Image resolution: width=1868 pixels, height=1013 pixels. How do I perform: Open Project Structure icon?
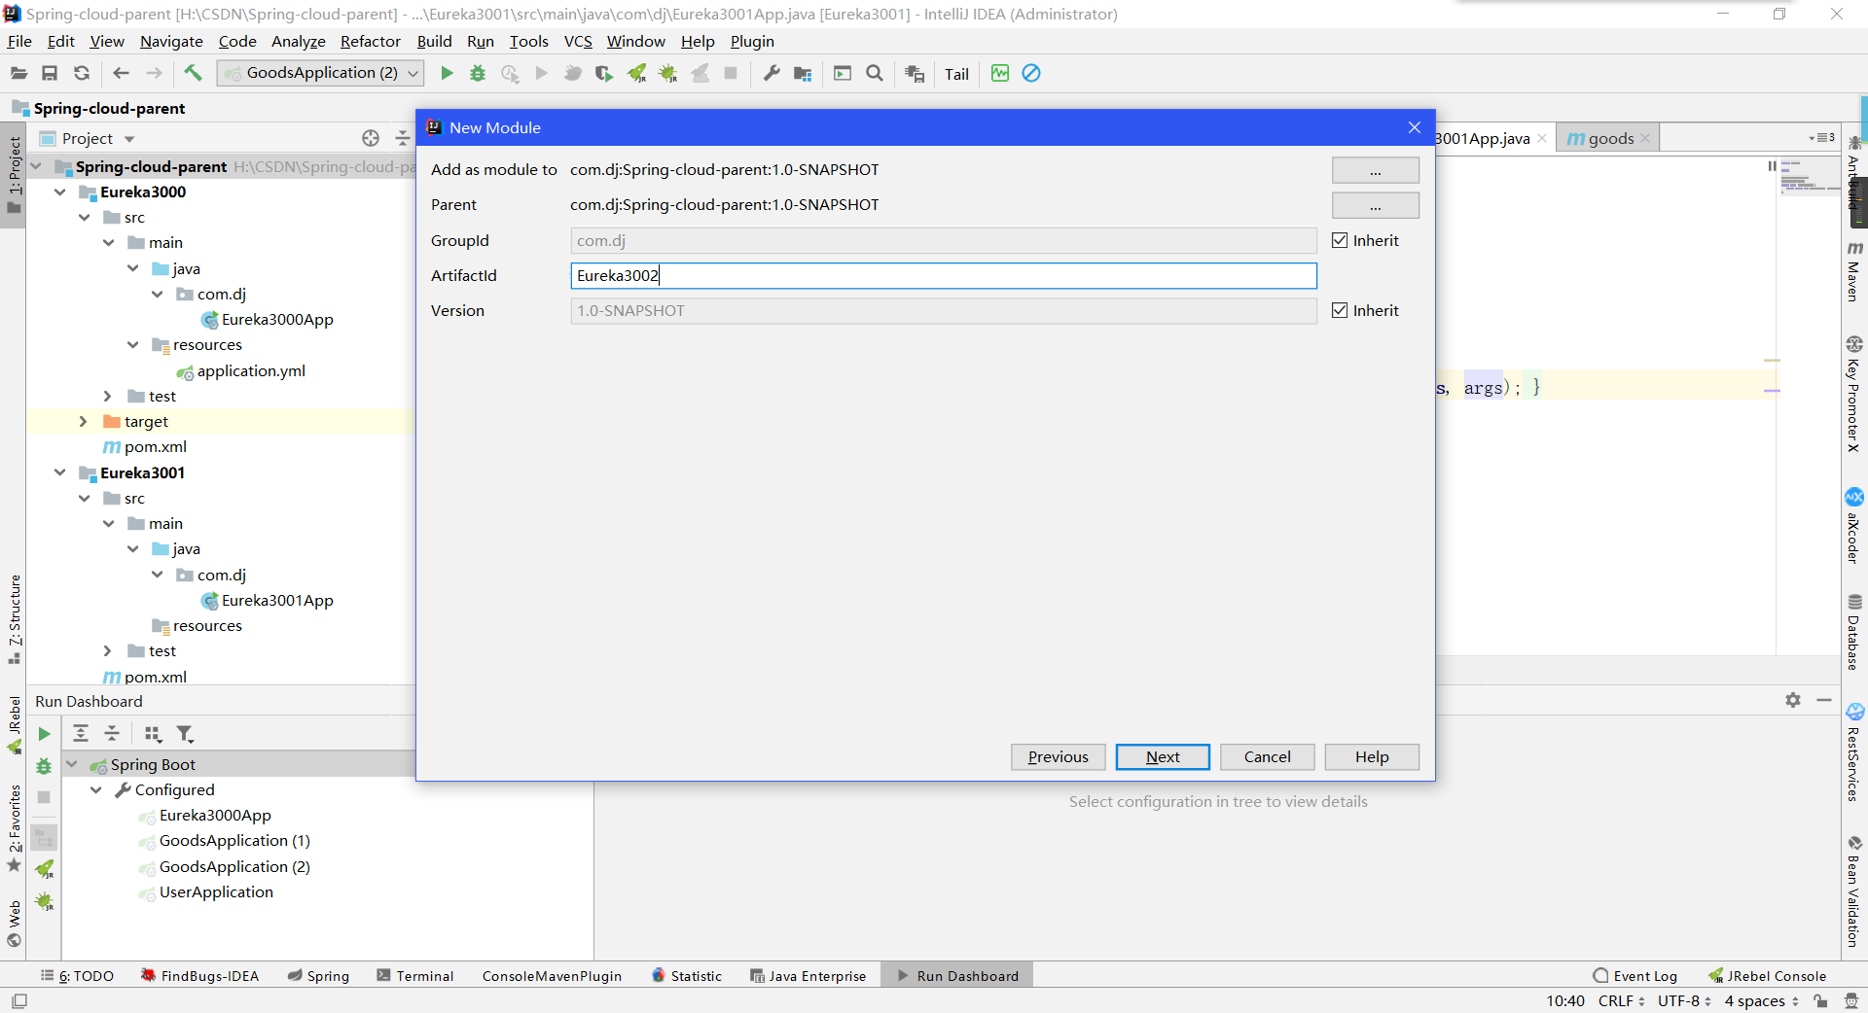[803, 73]
